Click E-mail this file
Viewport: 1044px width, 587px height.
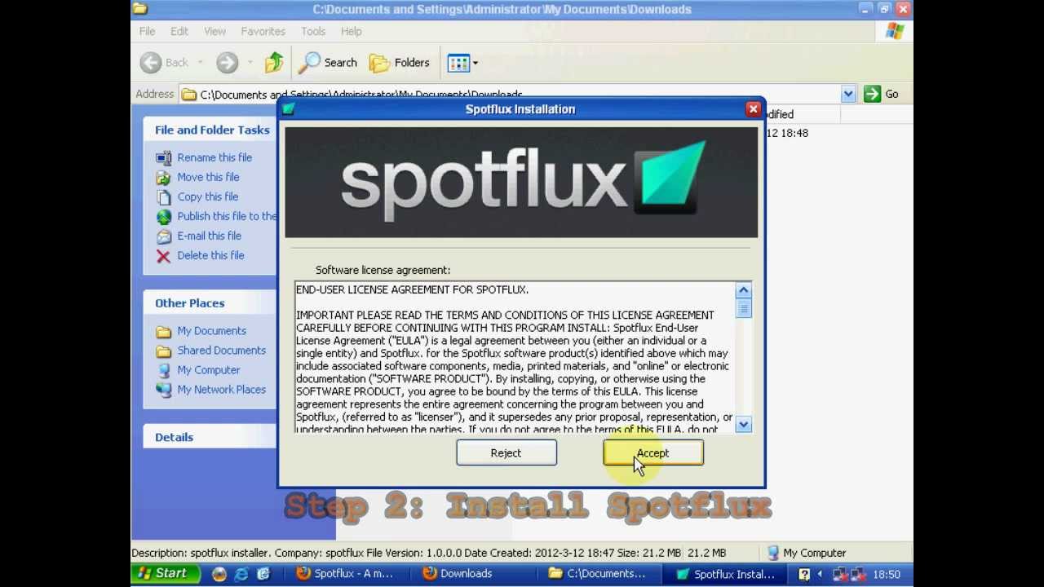click(210, 236)
